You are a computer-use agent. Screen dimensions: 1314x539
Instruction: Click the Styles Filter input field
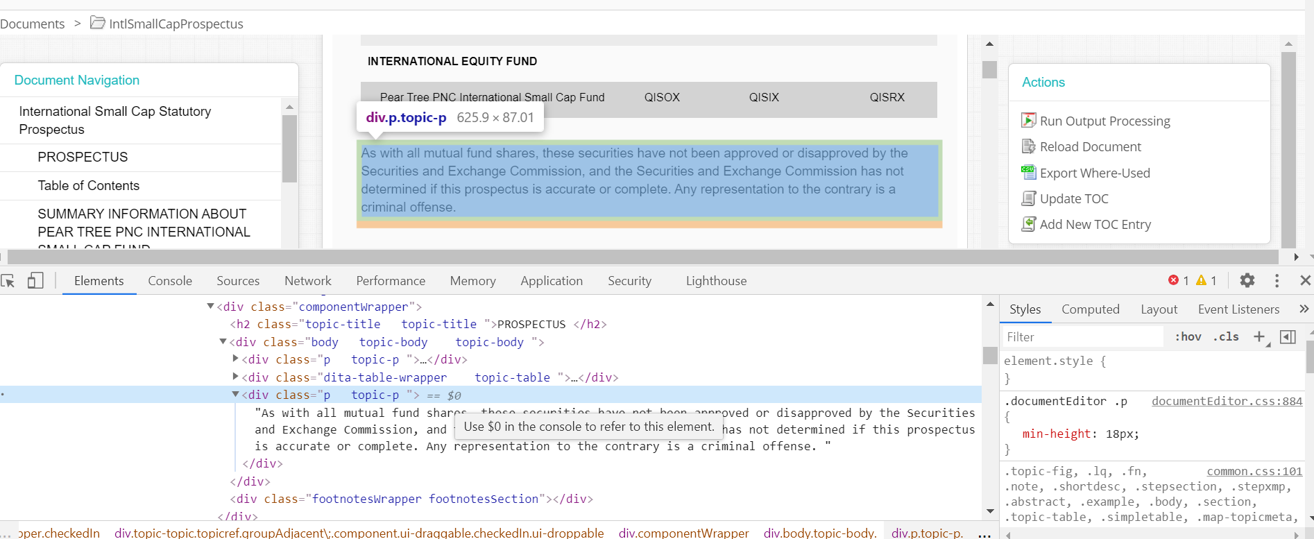(x=1082, y=336)
